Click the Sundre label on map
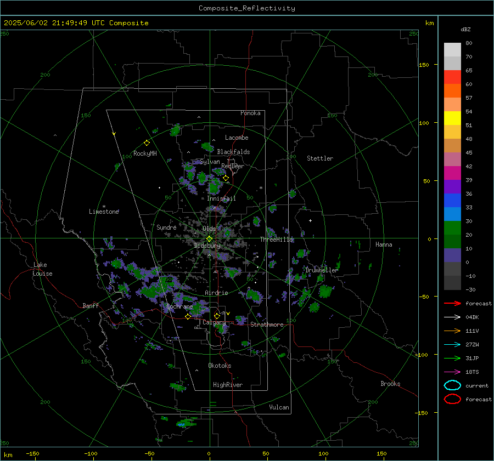Screen dimensions: 494x461 (x=166, y=227)
